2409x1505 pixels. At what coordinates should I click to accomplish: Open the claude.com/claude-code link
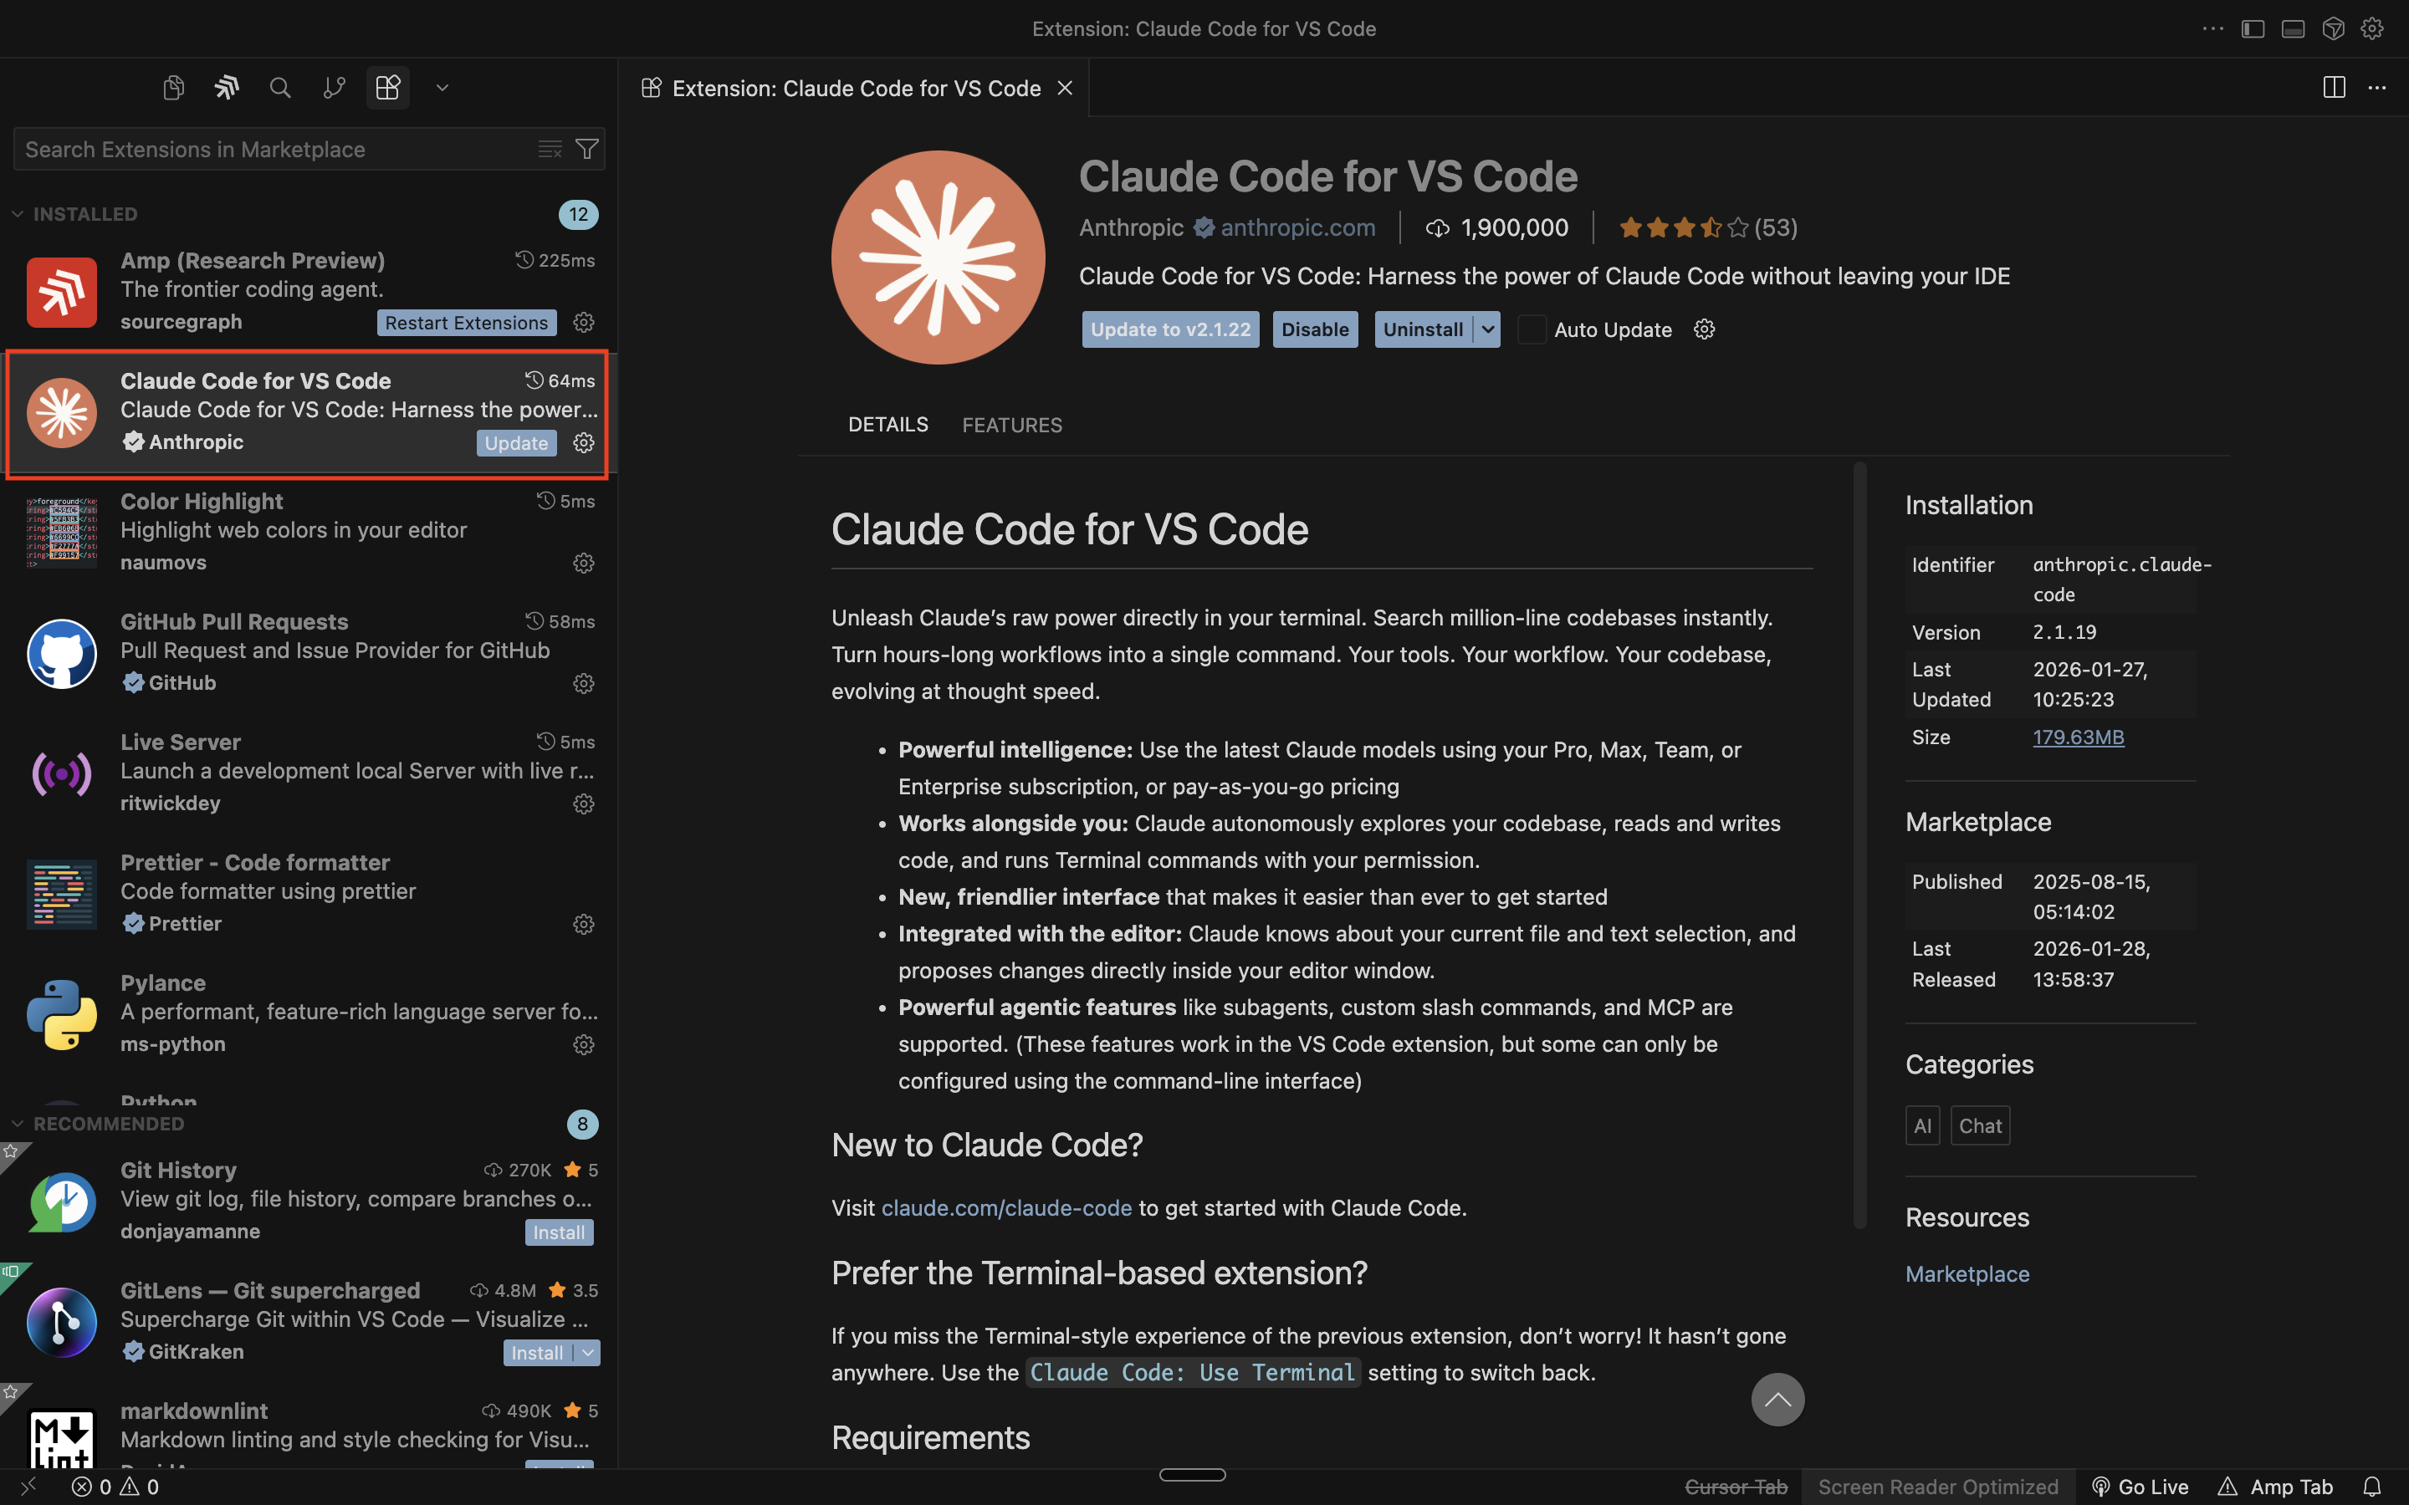1006,1207
